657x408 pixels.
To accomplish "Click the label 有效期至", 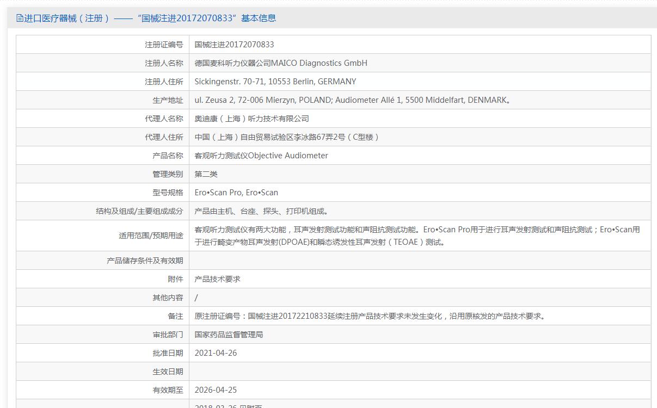I will [168, 390].
